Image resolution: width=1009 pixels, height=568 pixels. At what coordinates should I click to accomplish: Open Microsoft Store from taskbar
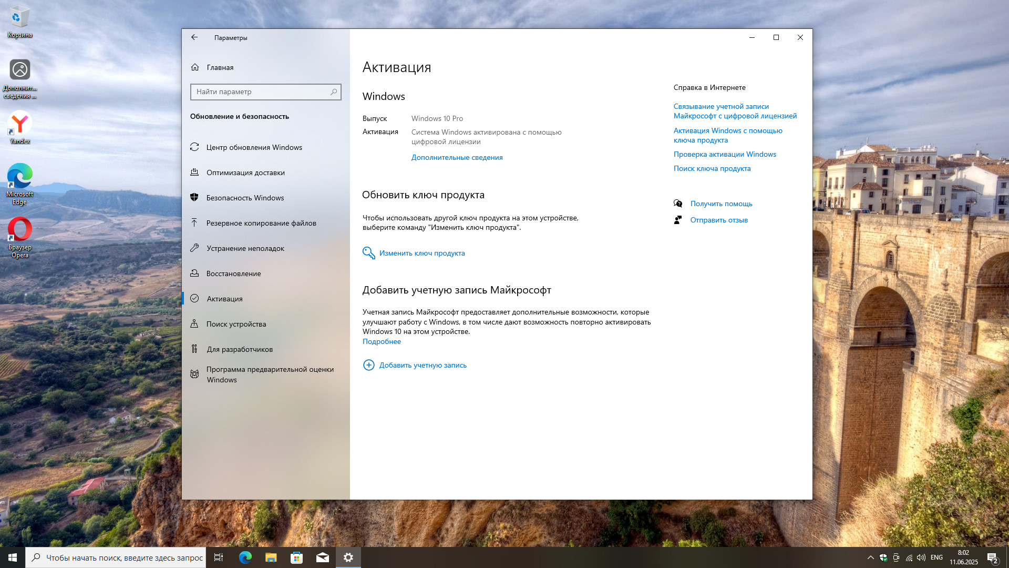(297, 557)
